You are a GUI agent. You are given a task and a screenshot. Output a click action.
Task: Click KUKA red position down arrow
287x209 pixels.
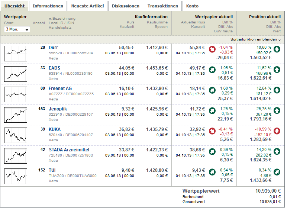pyautogui.click(x=277, y=131)
